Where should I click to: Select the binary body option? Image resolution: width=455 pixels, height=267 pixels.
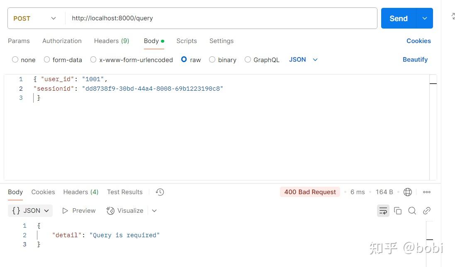tap(212, 60)
